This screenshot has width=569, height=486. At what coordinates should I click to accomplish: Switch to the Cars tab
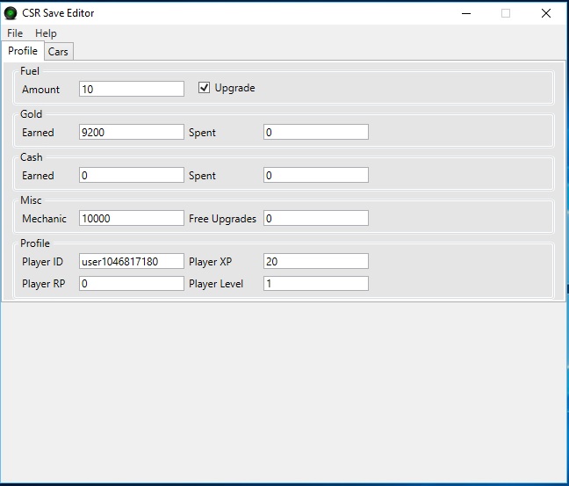(x=58, y=52)
